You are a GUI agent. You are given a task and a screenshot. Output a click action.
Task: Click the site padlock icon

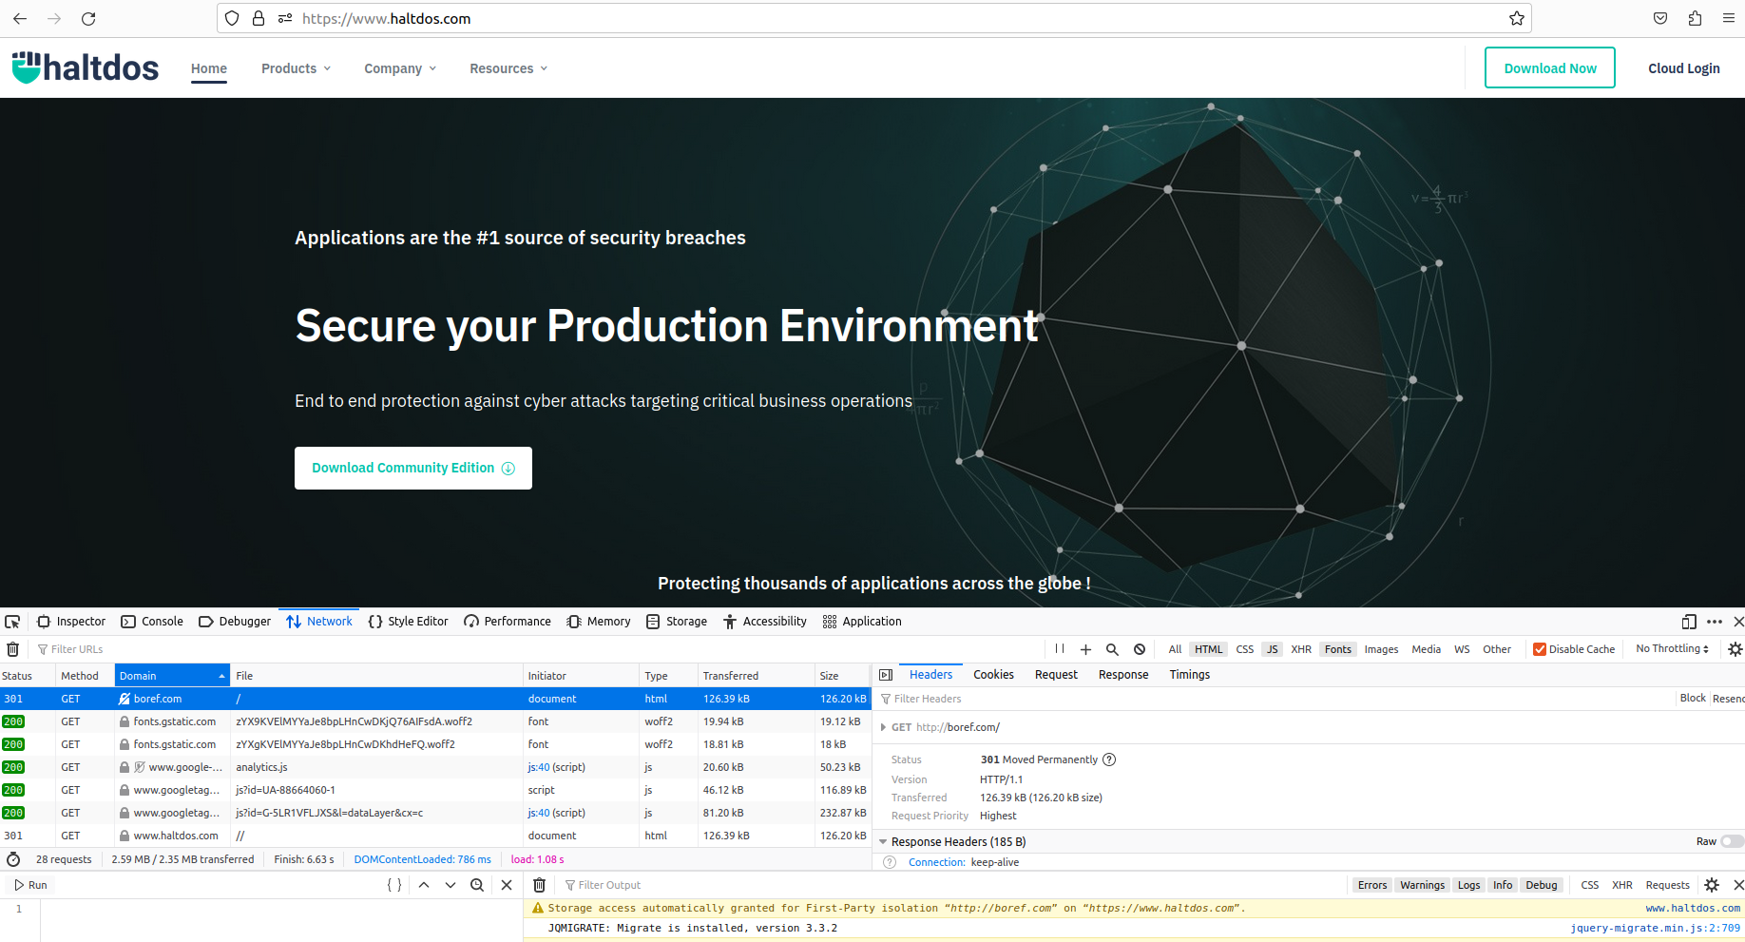(259, 18)
